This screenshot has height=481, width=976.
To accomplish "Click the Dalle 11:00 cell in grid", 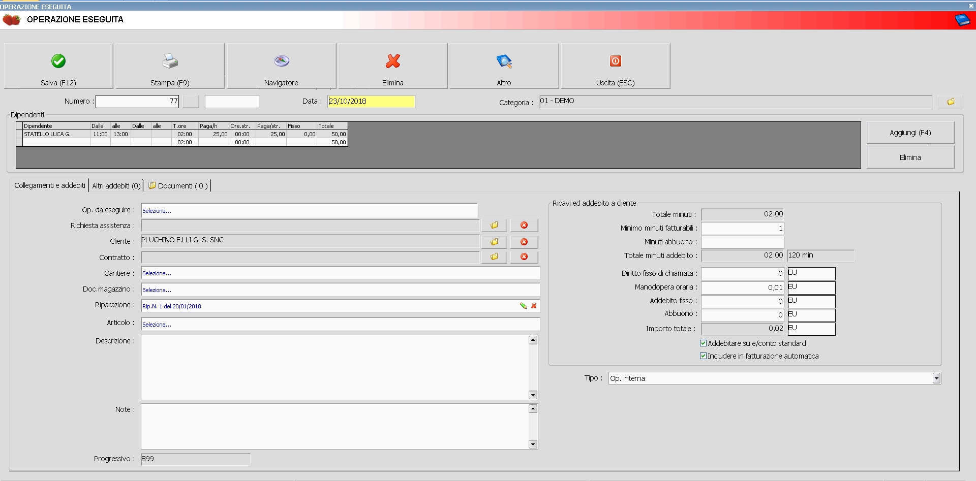I will (100, 134).
